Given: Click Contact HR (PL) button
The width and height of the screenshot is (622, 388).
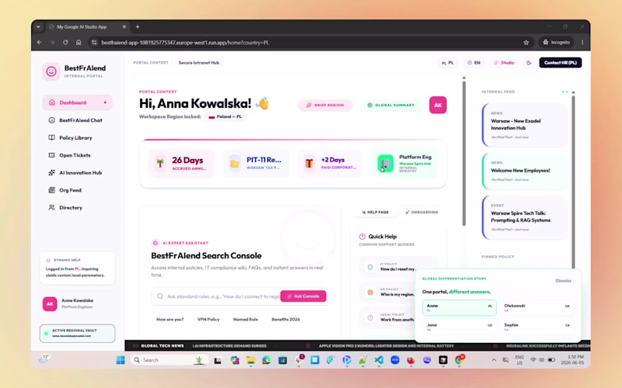Looking at the screenshot, I should (x=560, y=63).
